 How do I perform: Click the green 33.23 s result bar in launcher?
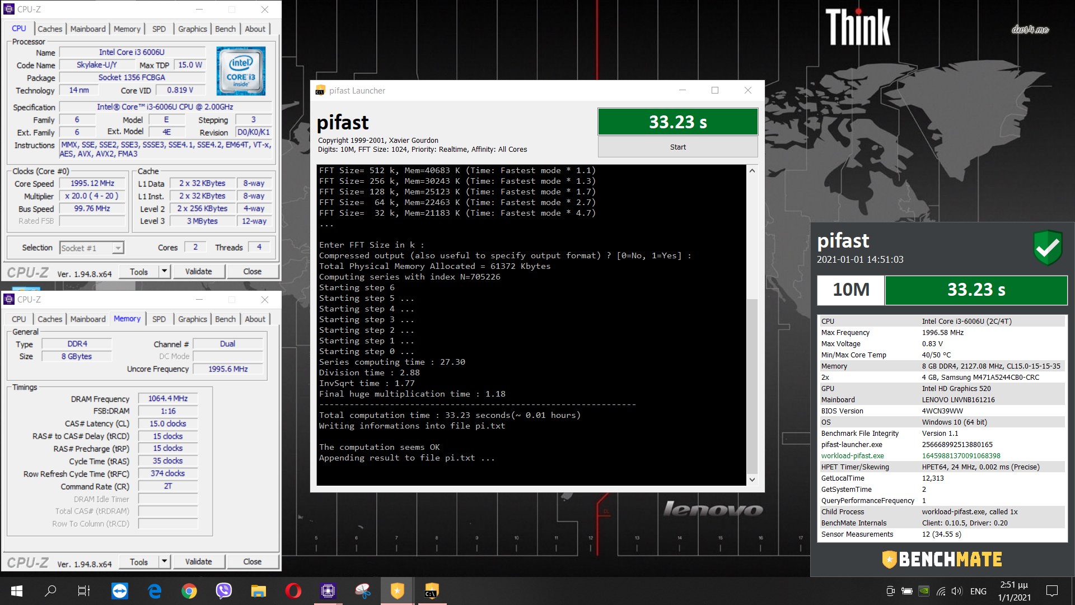point(677,122)
